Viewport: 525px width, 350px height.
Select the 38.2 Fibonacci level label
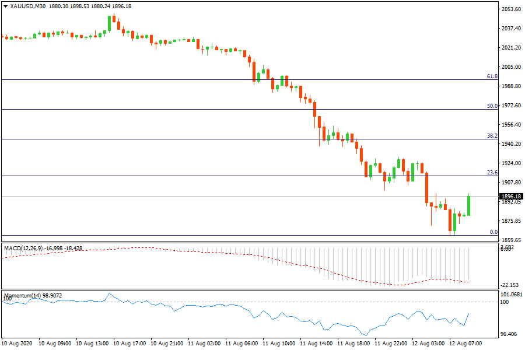coord(492,135)
